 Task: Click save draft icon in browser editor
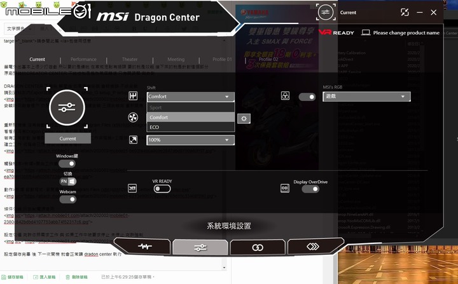[x=4, y=277]
